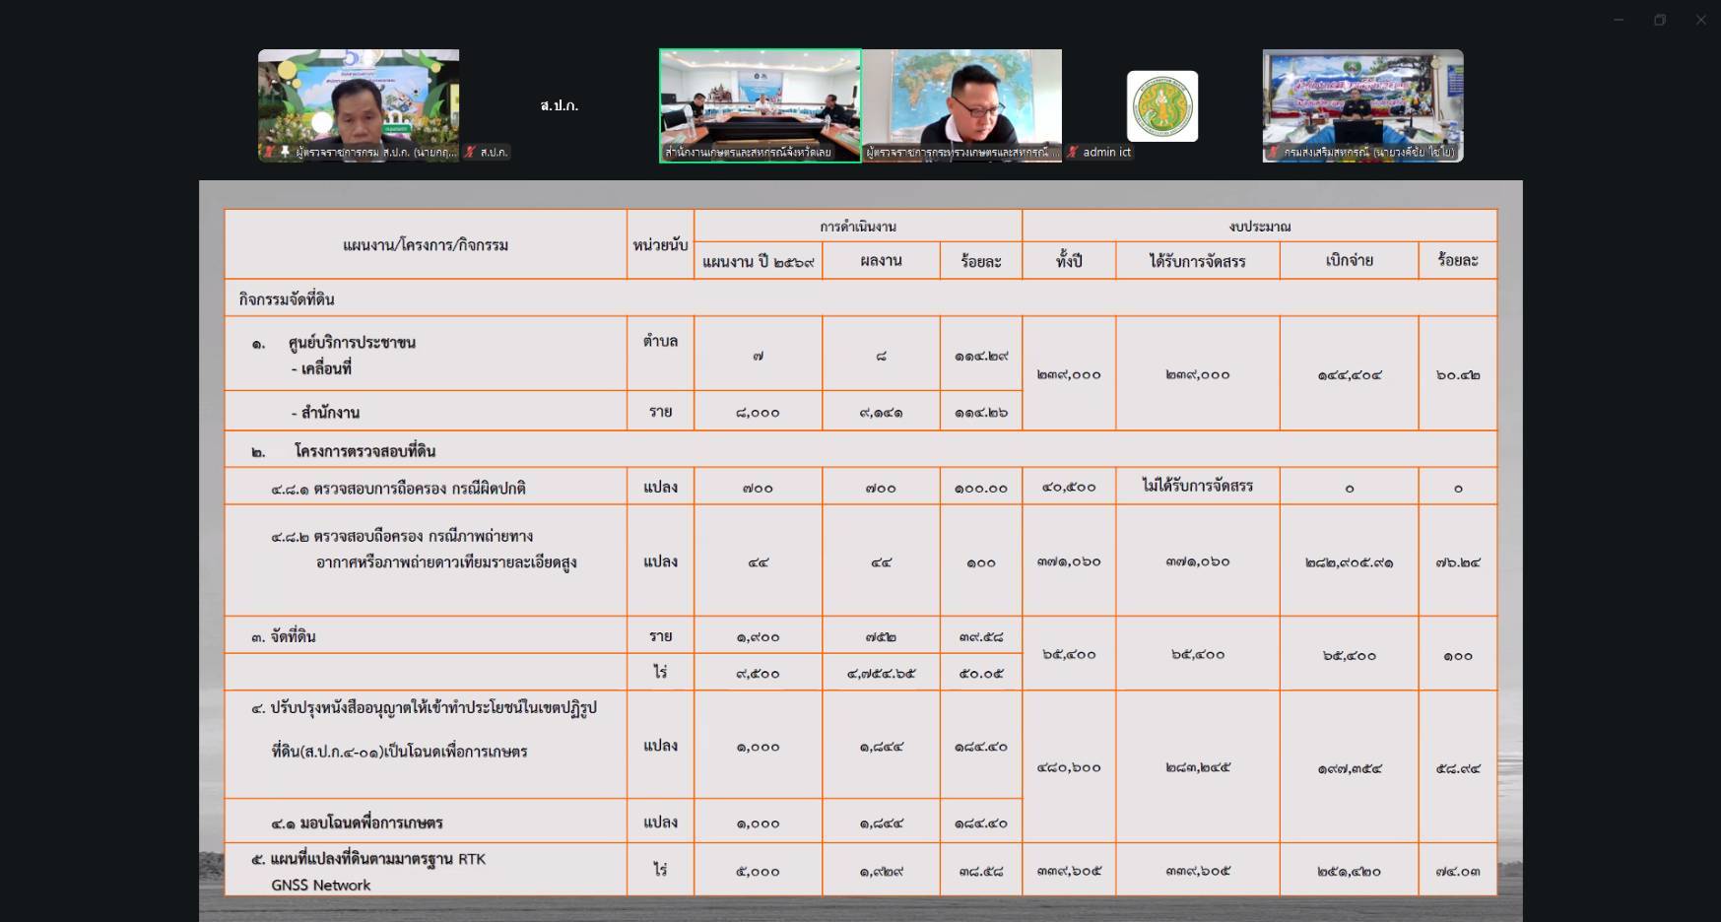The height and width of the screenshot is (922, 1721).
Task: Click the ๒๓๙,๐๐๐ ทั้งปี budget cell
Action: (1069, 374)
